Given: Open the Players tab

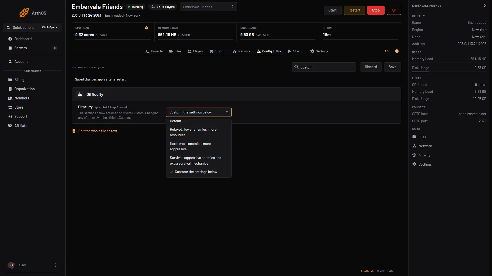Looking at the screenshot, I should pyautogui.click(x=196, y=51).
